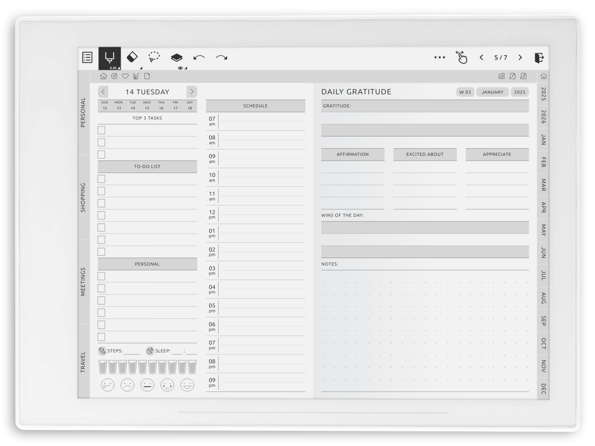Select the Eraser tool
This screenshot has width=595, height=446.
point(132,57)
